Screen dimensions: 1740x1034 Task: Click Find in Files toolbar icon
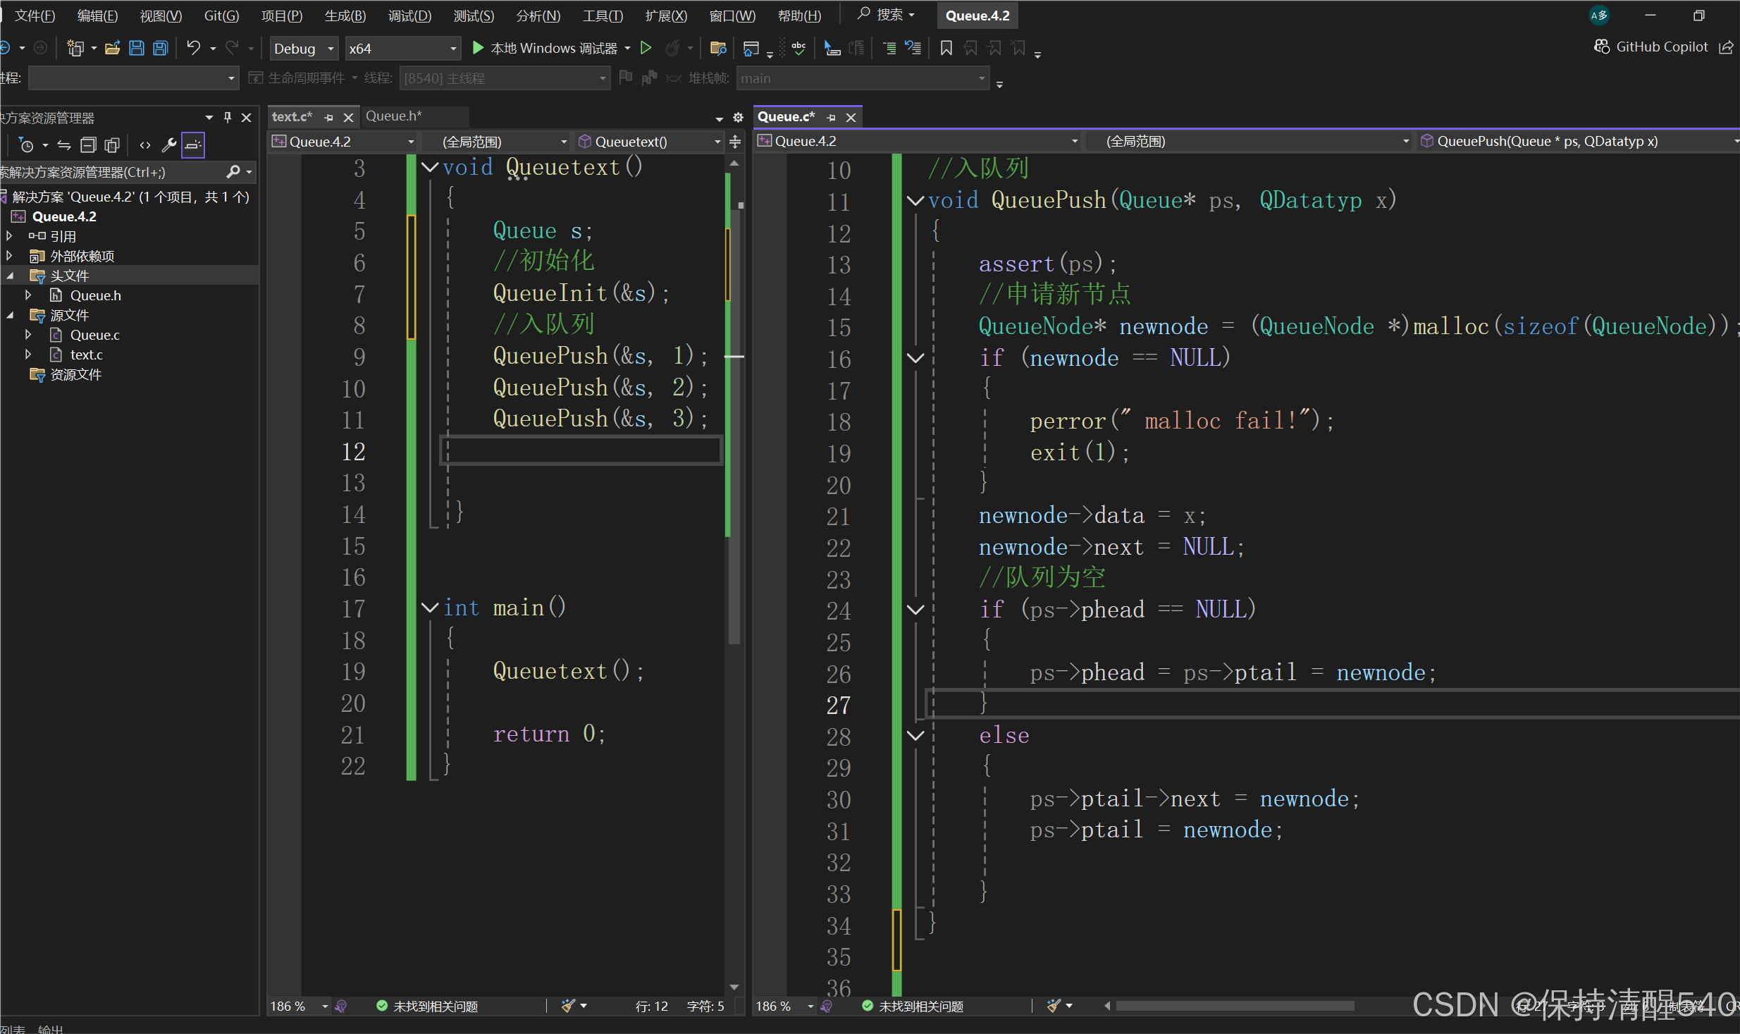click(718, 48)
